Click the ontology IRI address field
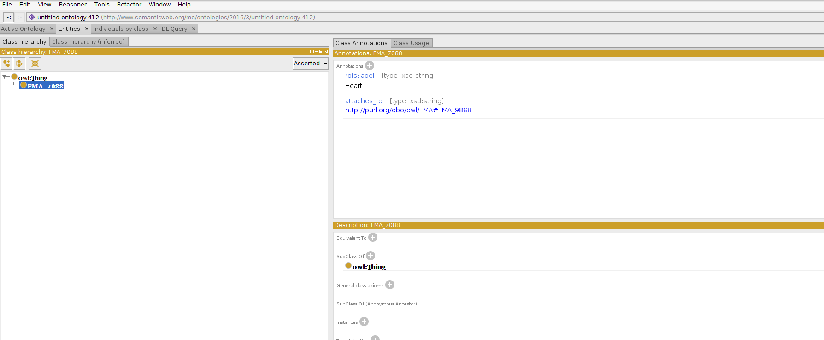 tap(425, 17)
